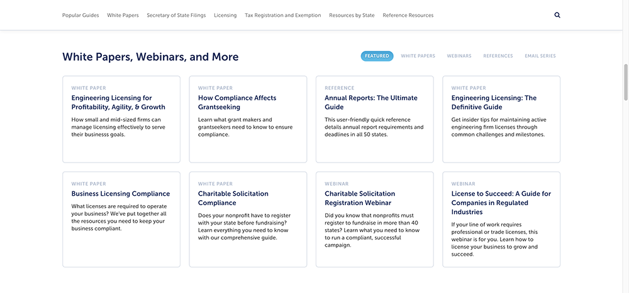This screenshot has height=293, width=629.
Task: Open Business Licensing Compliance white paper
Action: 121,194
